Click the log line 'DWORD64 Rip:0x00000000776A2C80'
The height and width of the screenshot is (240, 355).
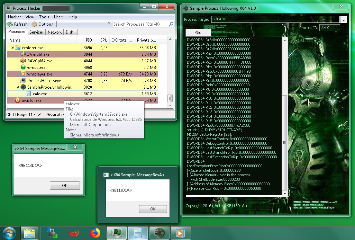[x=218, y=125]
